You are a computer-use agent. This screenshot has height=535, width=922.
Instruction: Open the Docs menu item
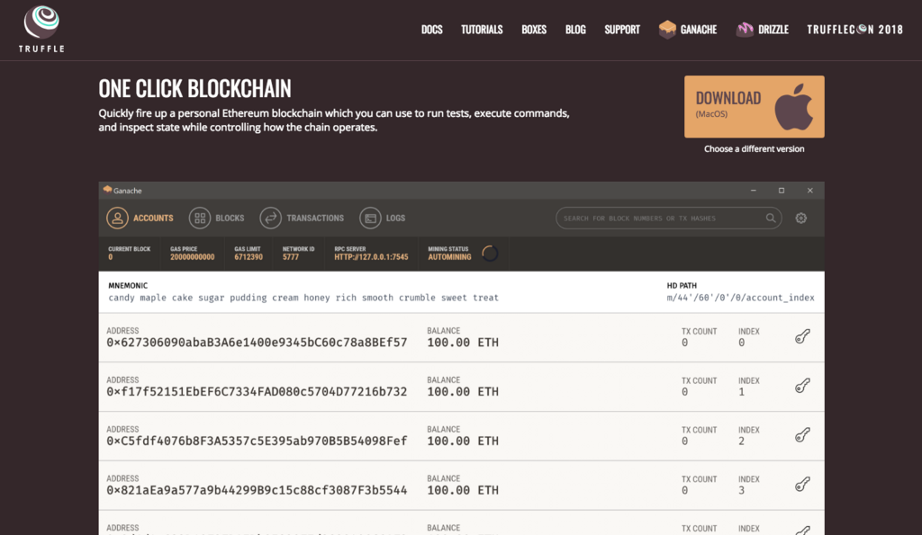[x=431, y=30]
